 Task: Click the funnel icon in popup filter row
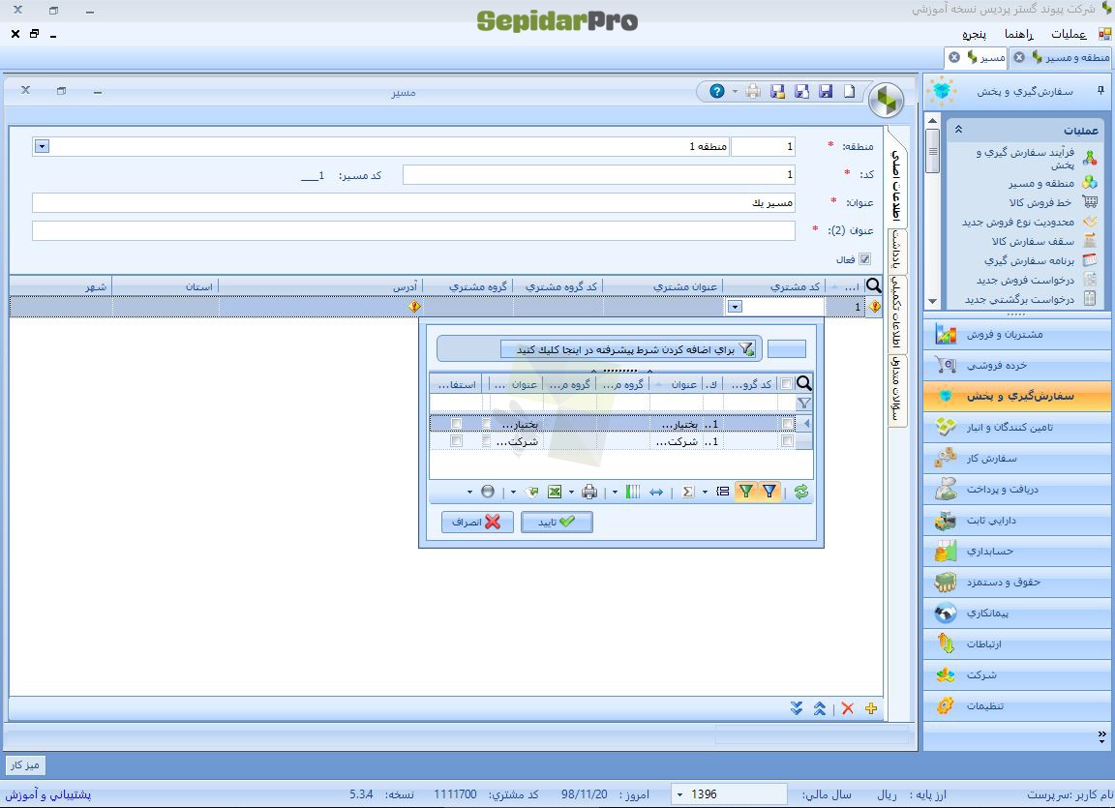(804, 403)
